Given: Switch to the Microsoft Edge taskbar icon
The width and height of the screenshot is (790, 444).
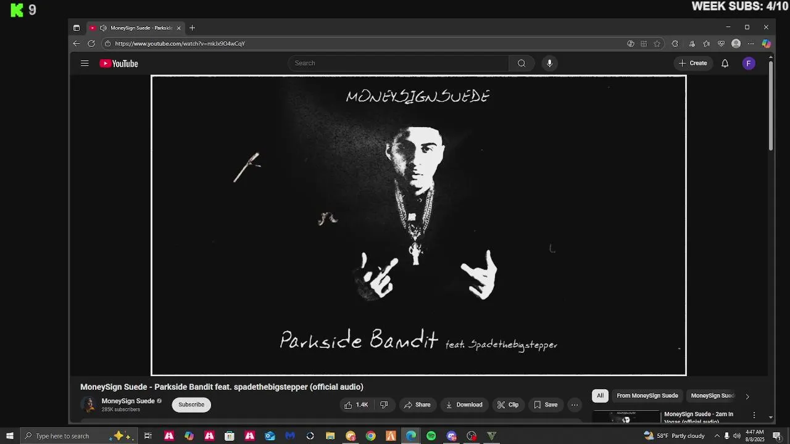Looking at the screenshot, I should pos(411,436).
